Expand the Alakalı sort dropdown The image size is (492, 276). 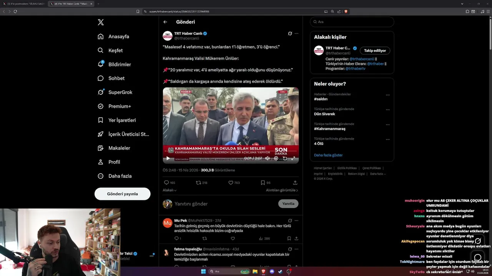tap(170, 190)
